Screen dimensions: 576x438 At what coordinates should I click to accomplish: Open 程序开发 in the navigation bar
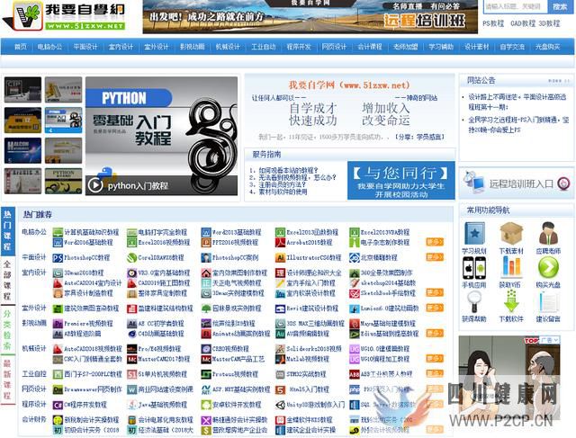[299, 47]
